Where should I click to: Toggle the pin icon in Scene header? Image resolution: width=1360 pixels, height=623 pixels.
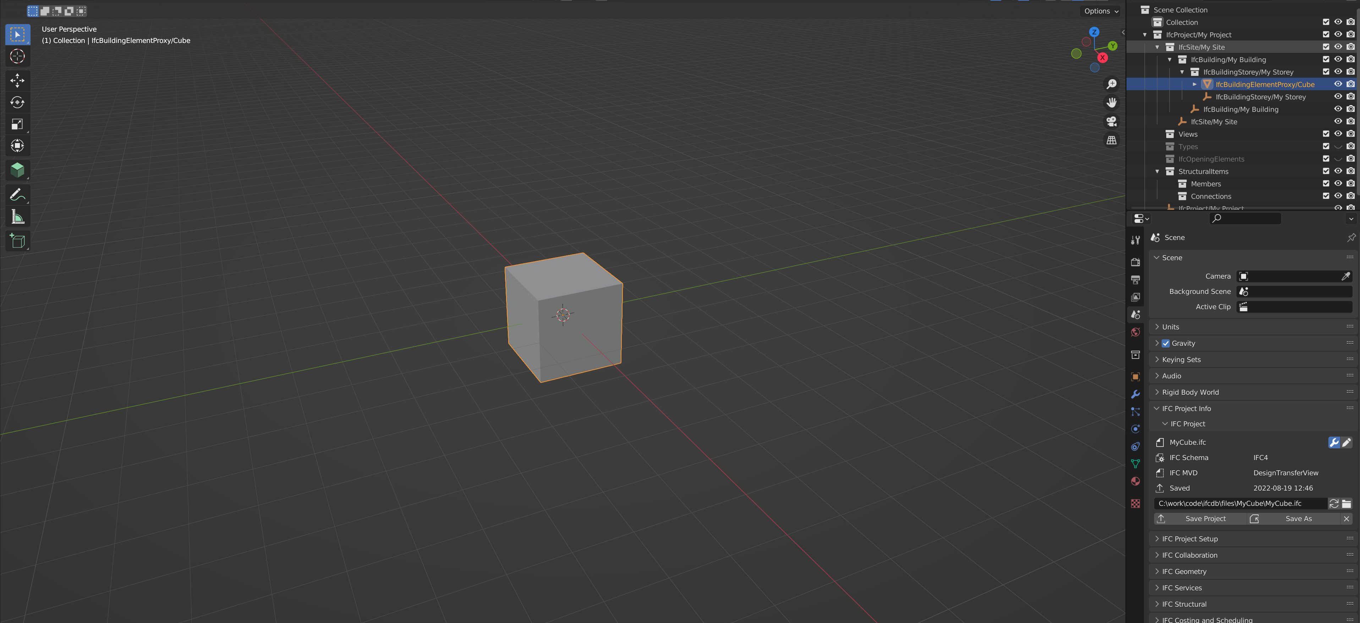coord(1350,237)
